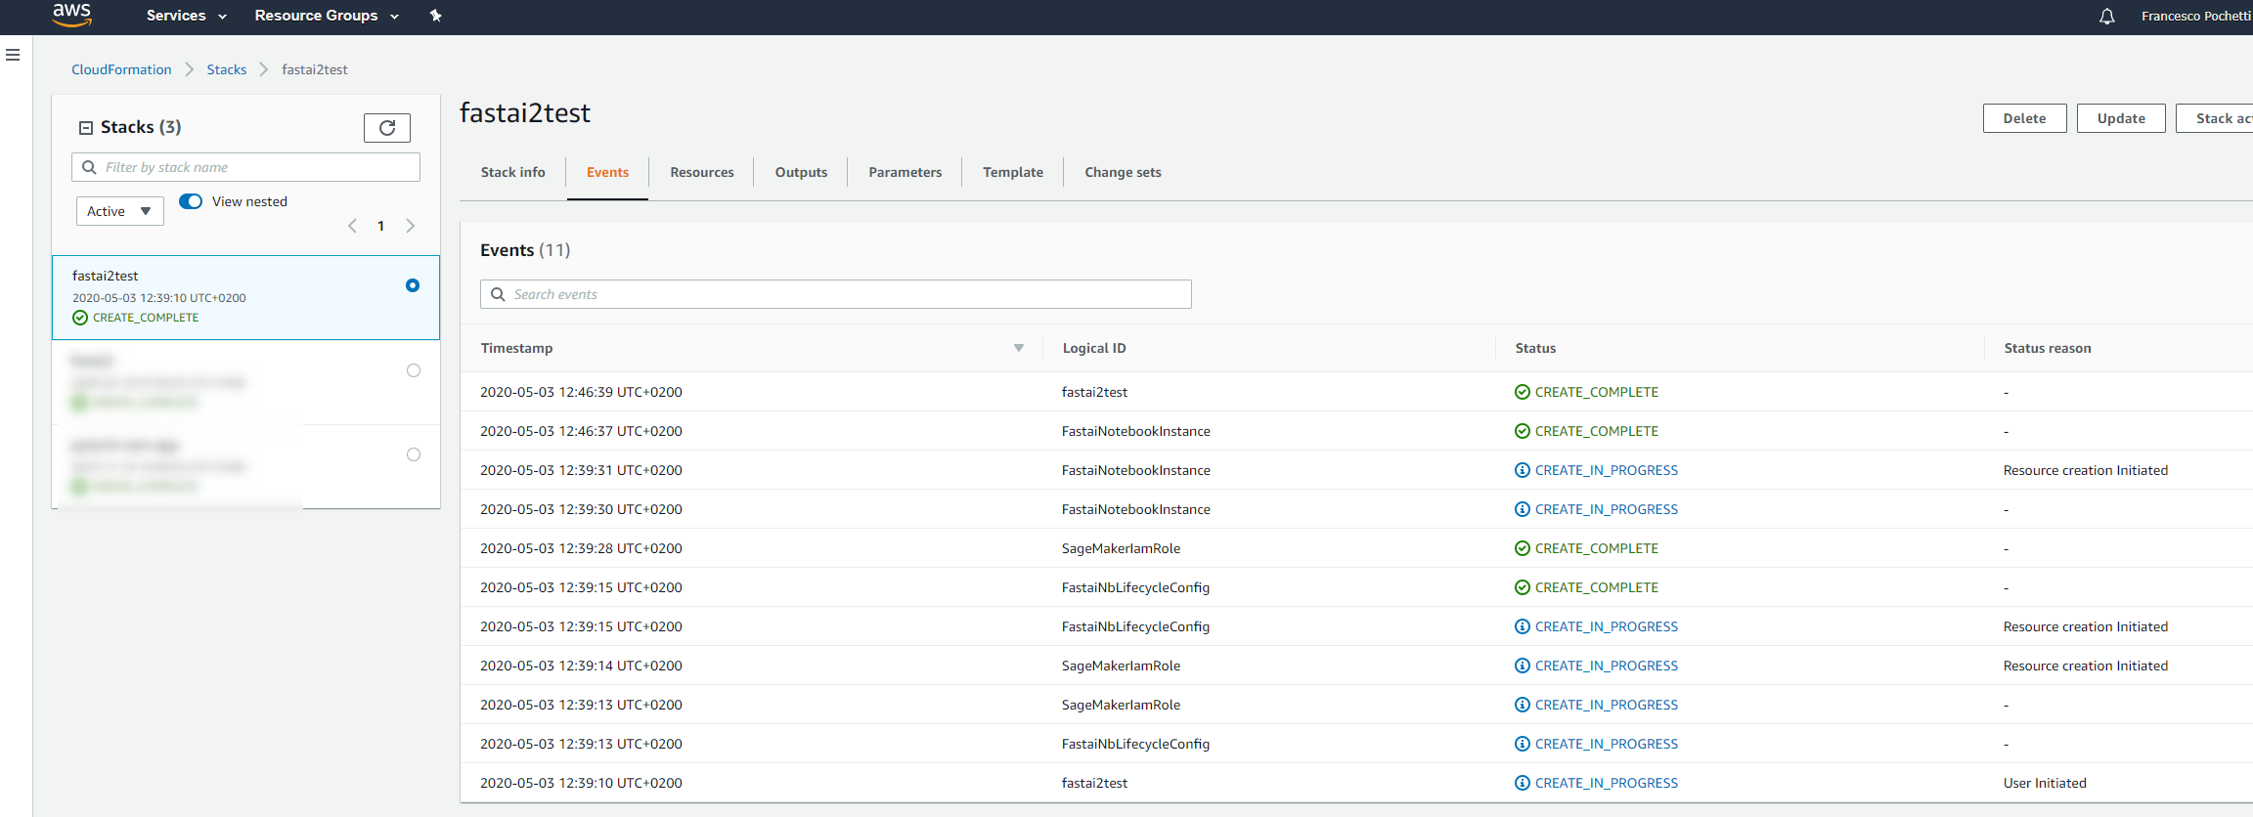Go to previous stacks page arrow
Image resolution: width=2253 pixels, height=817 pixels.
352,226
